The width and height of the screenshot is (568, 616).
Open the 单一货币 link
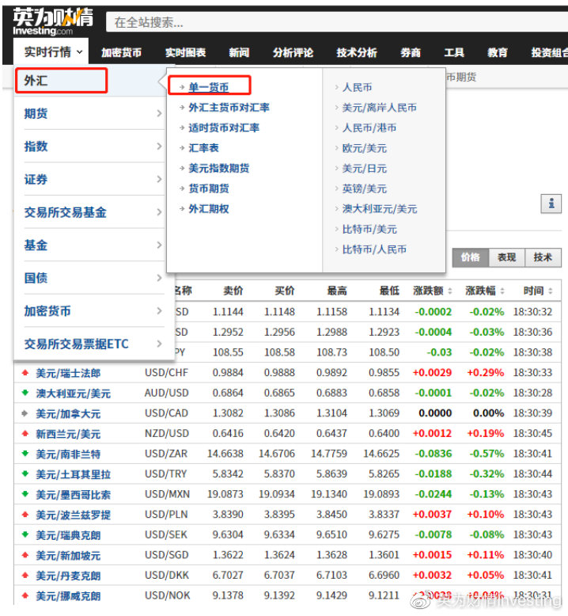(208, 87)
